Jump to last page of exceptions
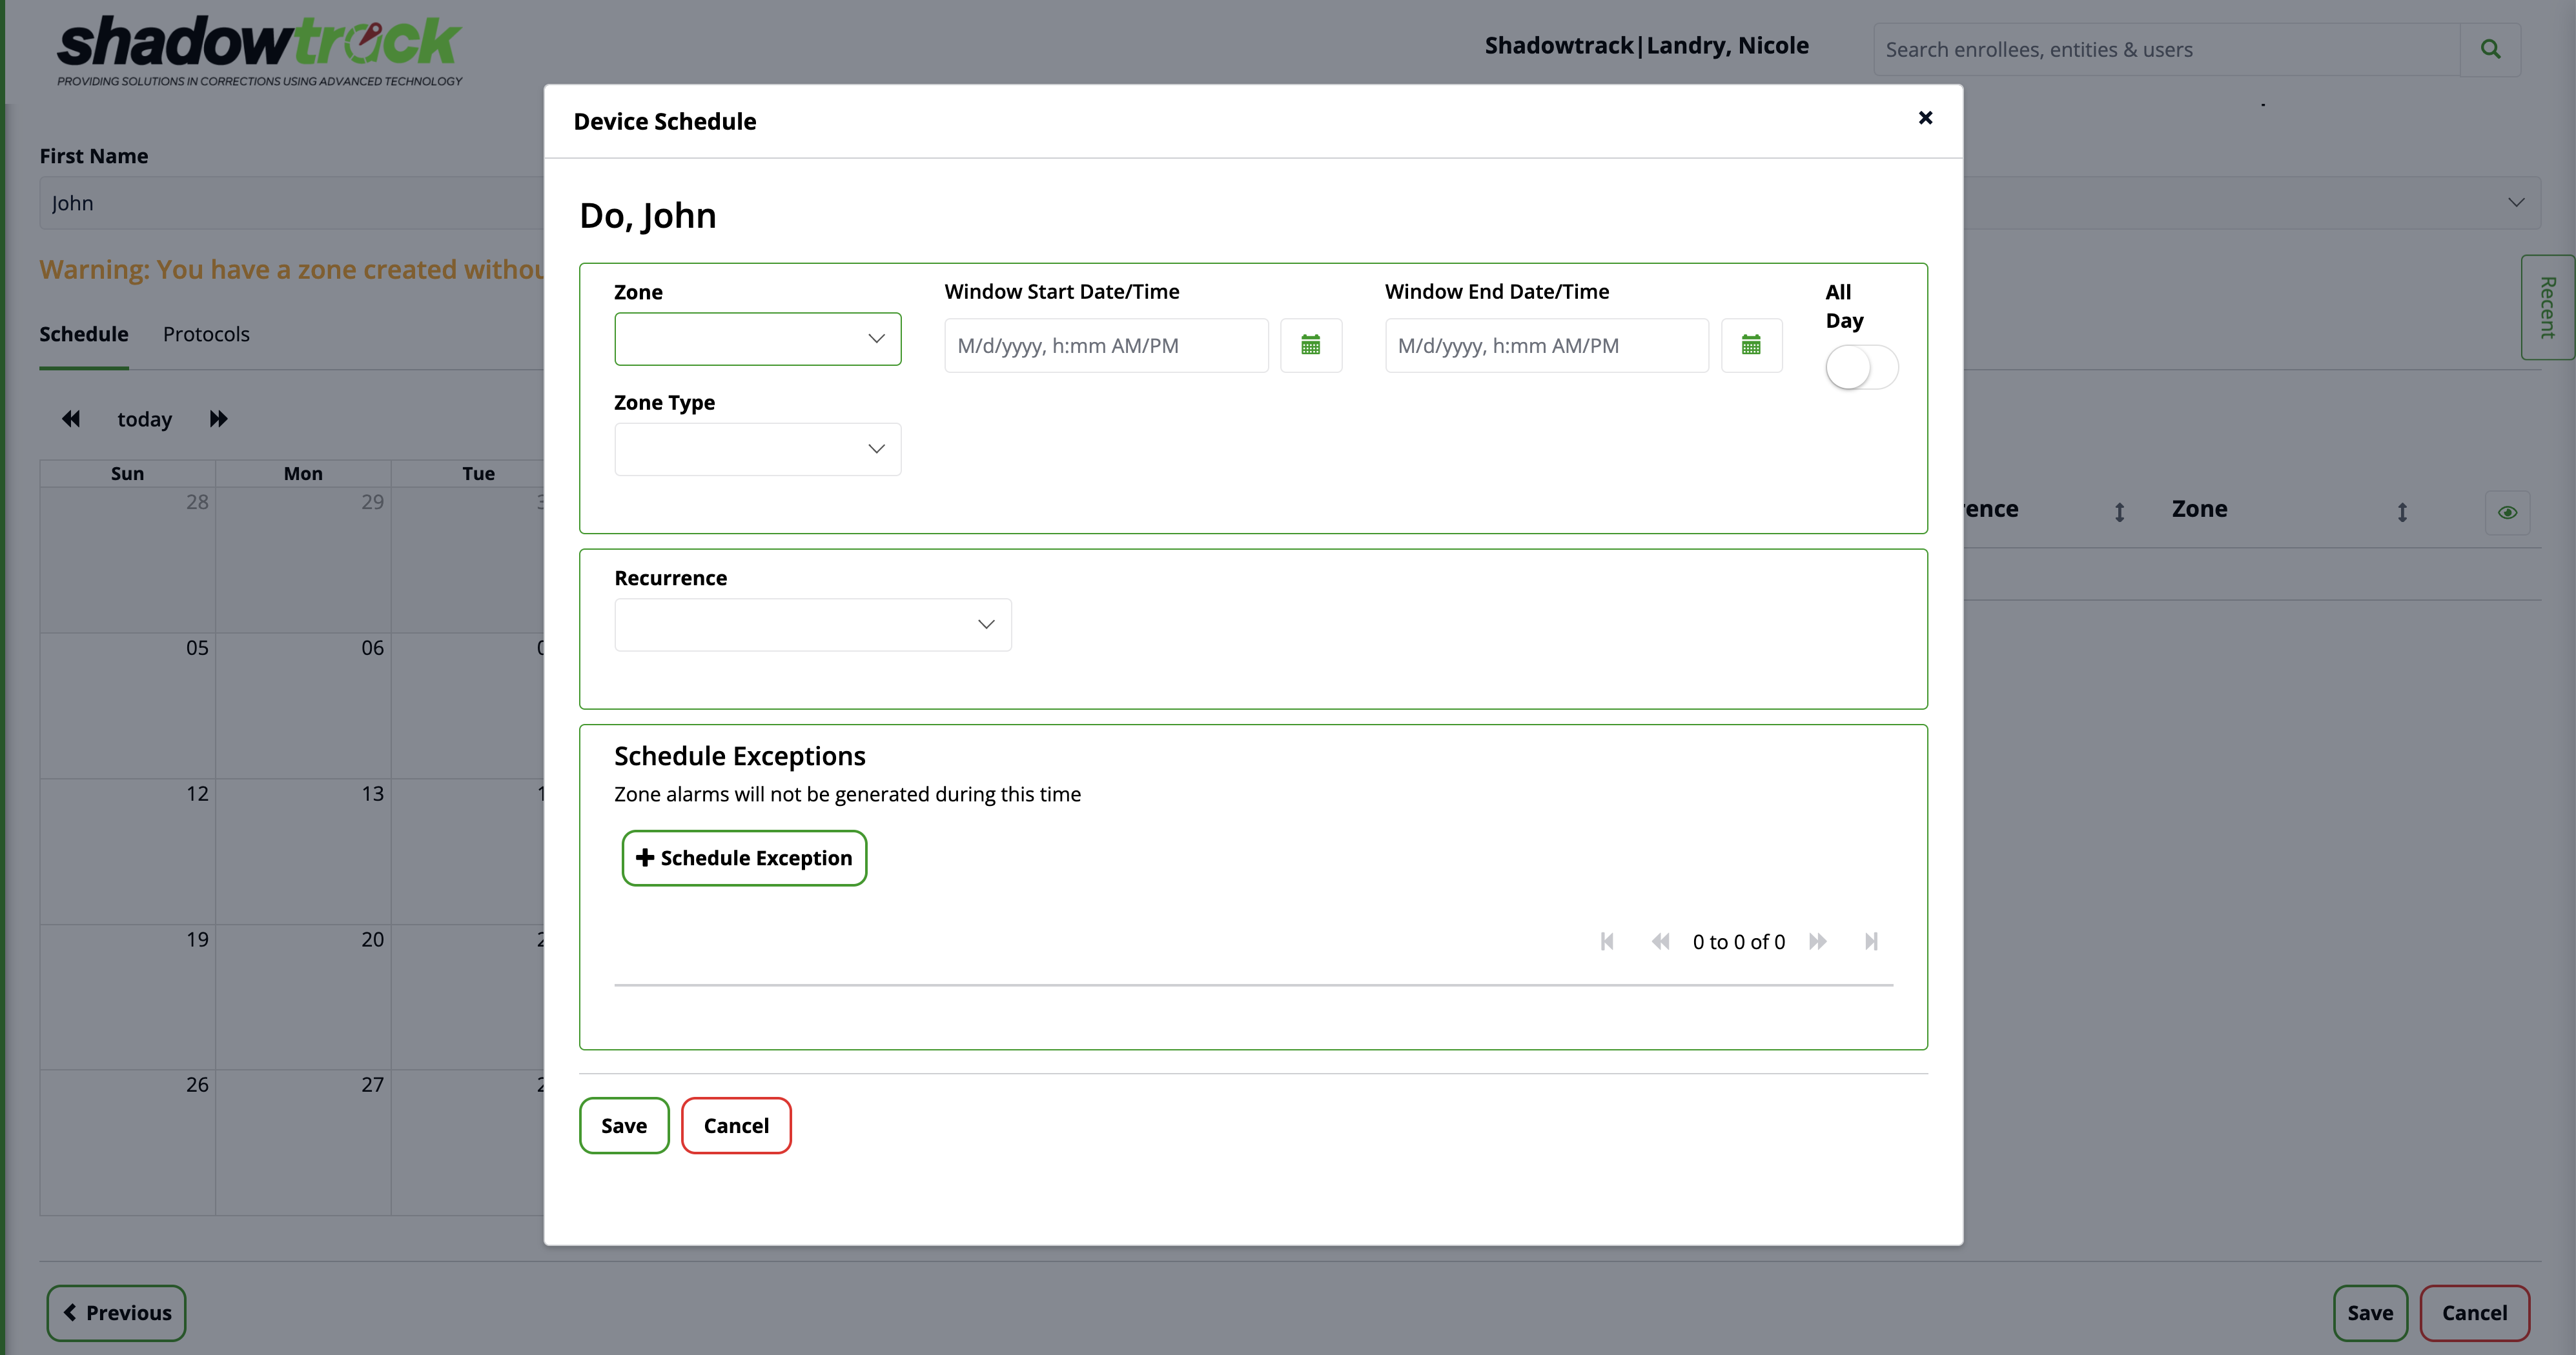 coord(1871,941)
